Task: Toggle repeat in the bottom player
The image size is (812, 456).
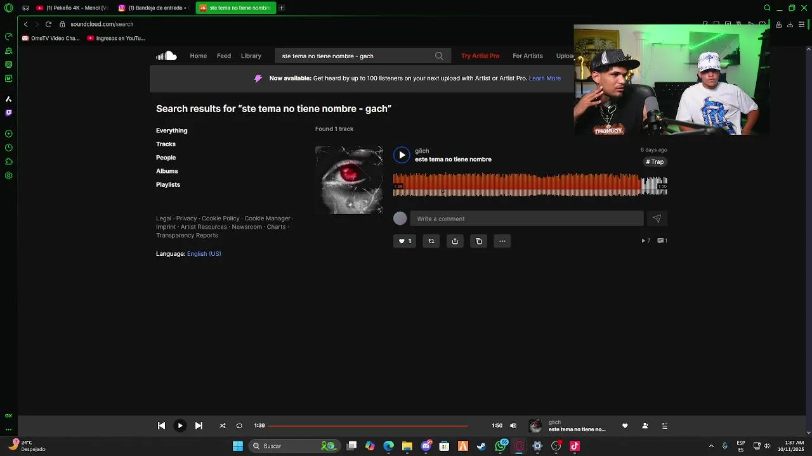Action: 239,426
